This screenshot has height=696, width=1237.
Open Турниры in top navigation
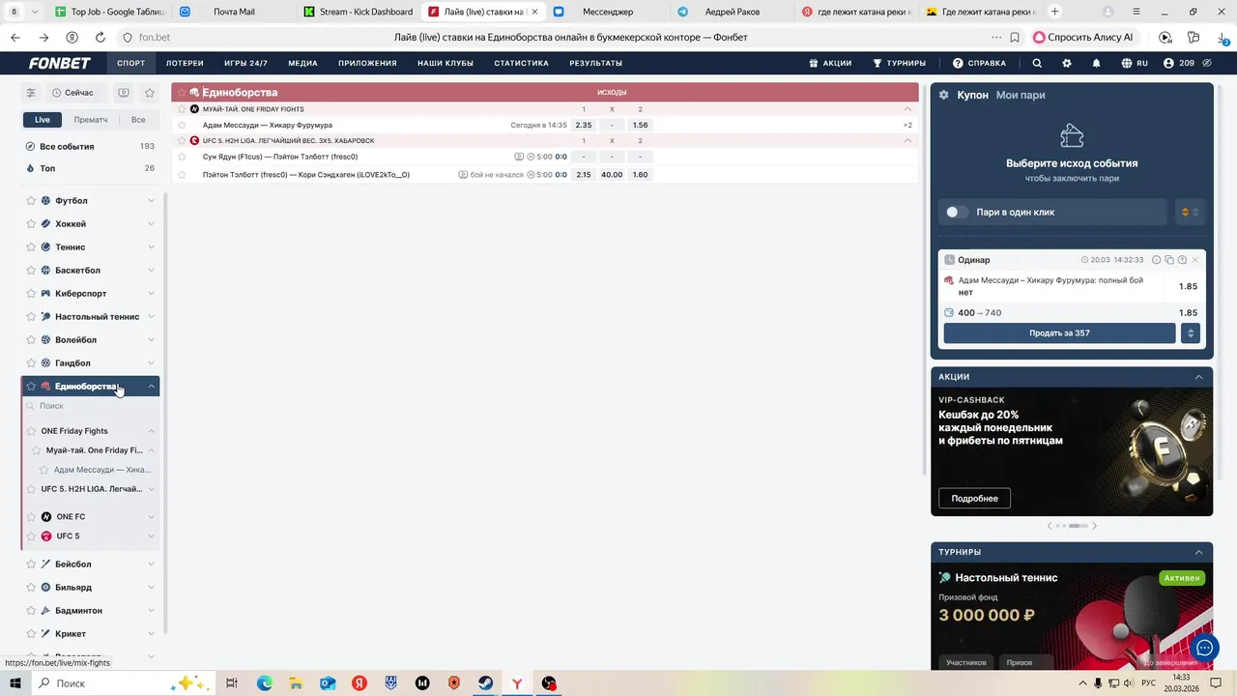pos(899,63)
